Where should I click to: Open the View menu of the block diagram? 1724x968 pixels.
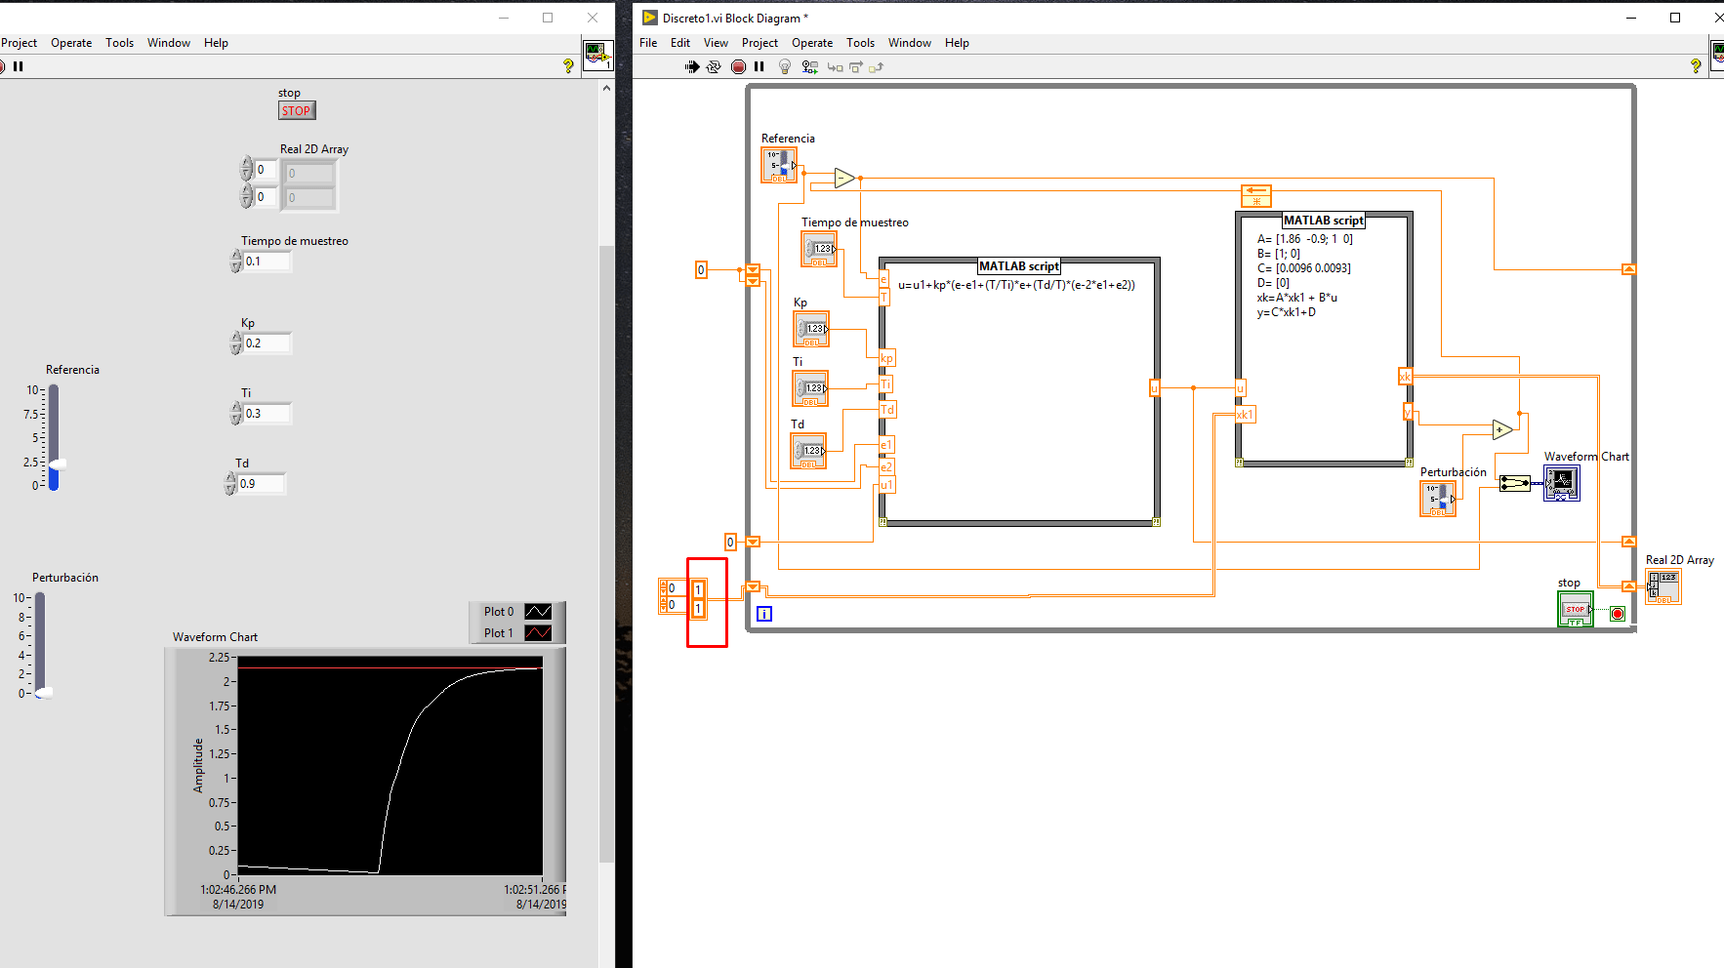(x=716, y=42)
